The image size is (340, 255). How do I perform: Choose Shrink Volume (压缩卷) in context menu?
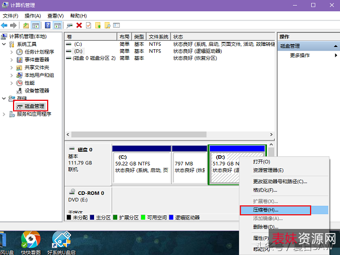pyautogui.click(x=284, y=210)
